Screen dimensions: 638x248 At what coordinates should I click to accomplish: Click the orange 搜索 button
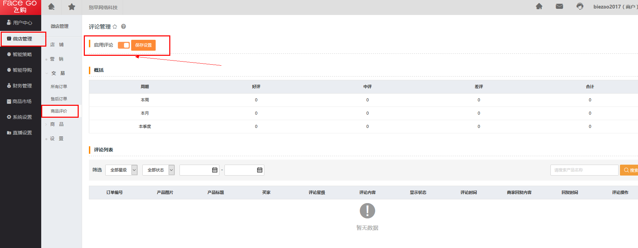tap(629, 170)
